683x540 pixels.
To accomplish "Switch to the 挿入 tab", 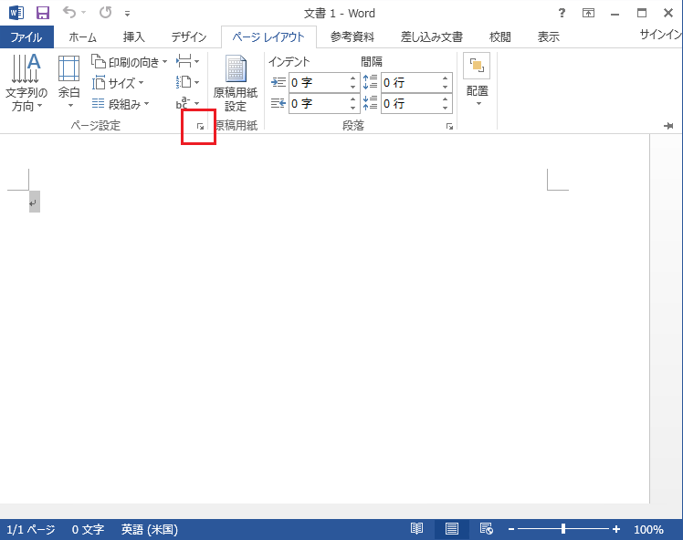I will coord(134,36).
